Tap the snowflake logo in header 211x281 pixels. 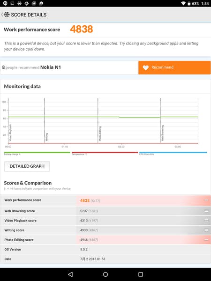(7, 15)
